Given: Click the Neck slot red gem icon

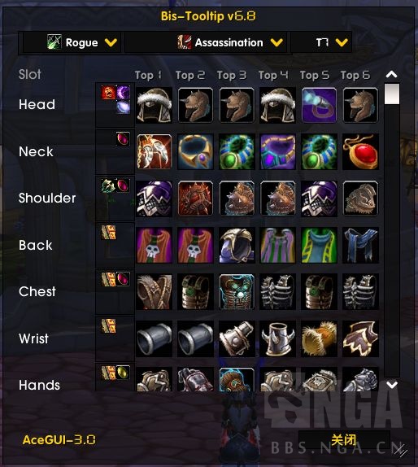Looking at the screenshot, I should click(x=123, y=138).
